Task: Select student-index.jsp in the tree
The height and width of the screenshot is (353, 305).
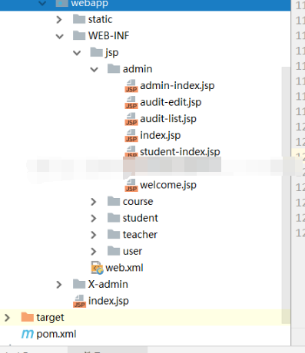Action: [x=180, y=152]
